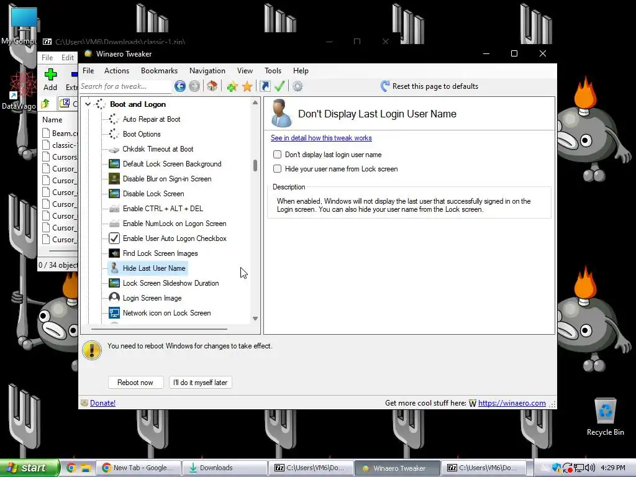Go back with the blue arrow toolbar icon
This screenshot has height=477, width=636.
(180, 86)
